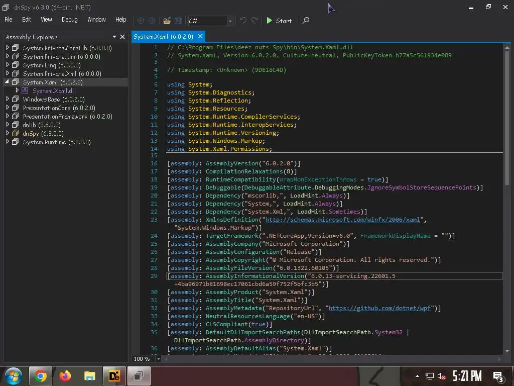Viewport: 514px width, 386px height.
Task: Expand the System.Private.CoreLib node
Action: pyautogui.click(x=8, y=48)
